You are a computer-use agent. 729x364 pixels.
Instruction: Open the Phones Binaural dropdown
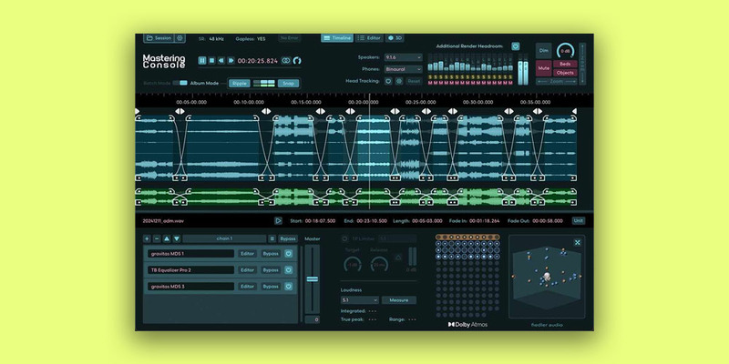[x=404, y=68]
